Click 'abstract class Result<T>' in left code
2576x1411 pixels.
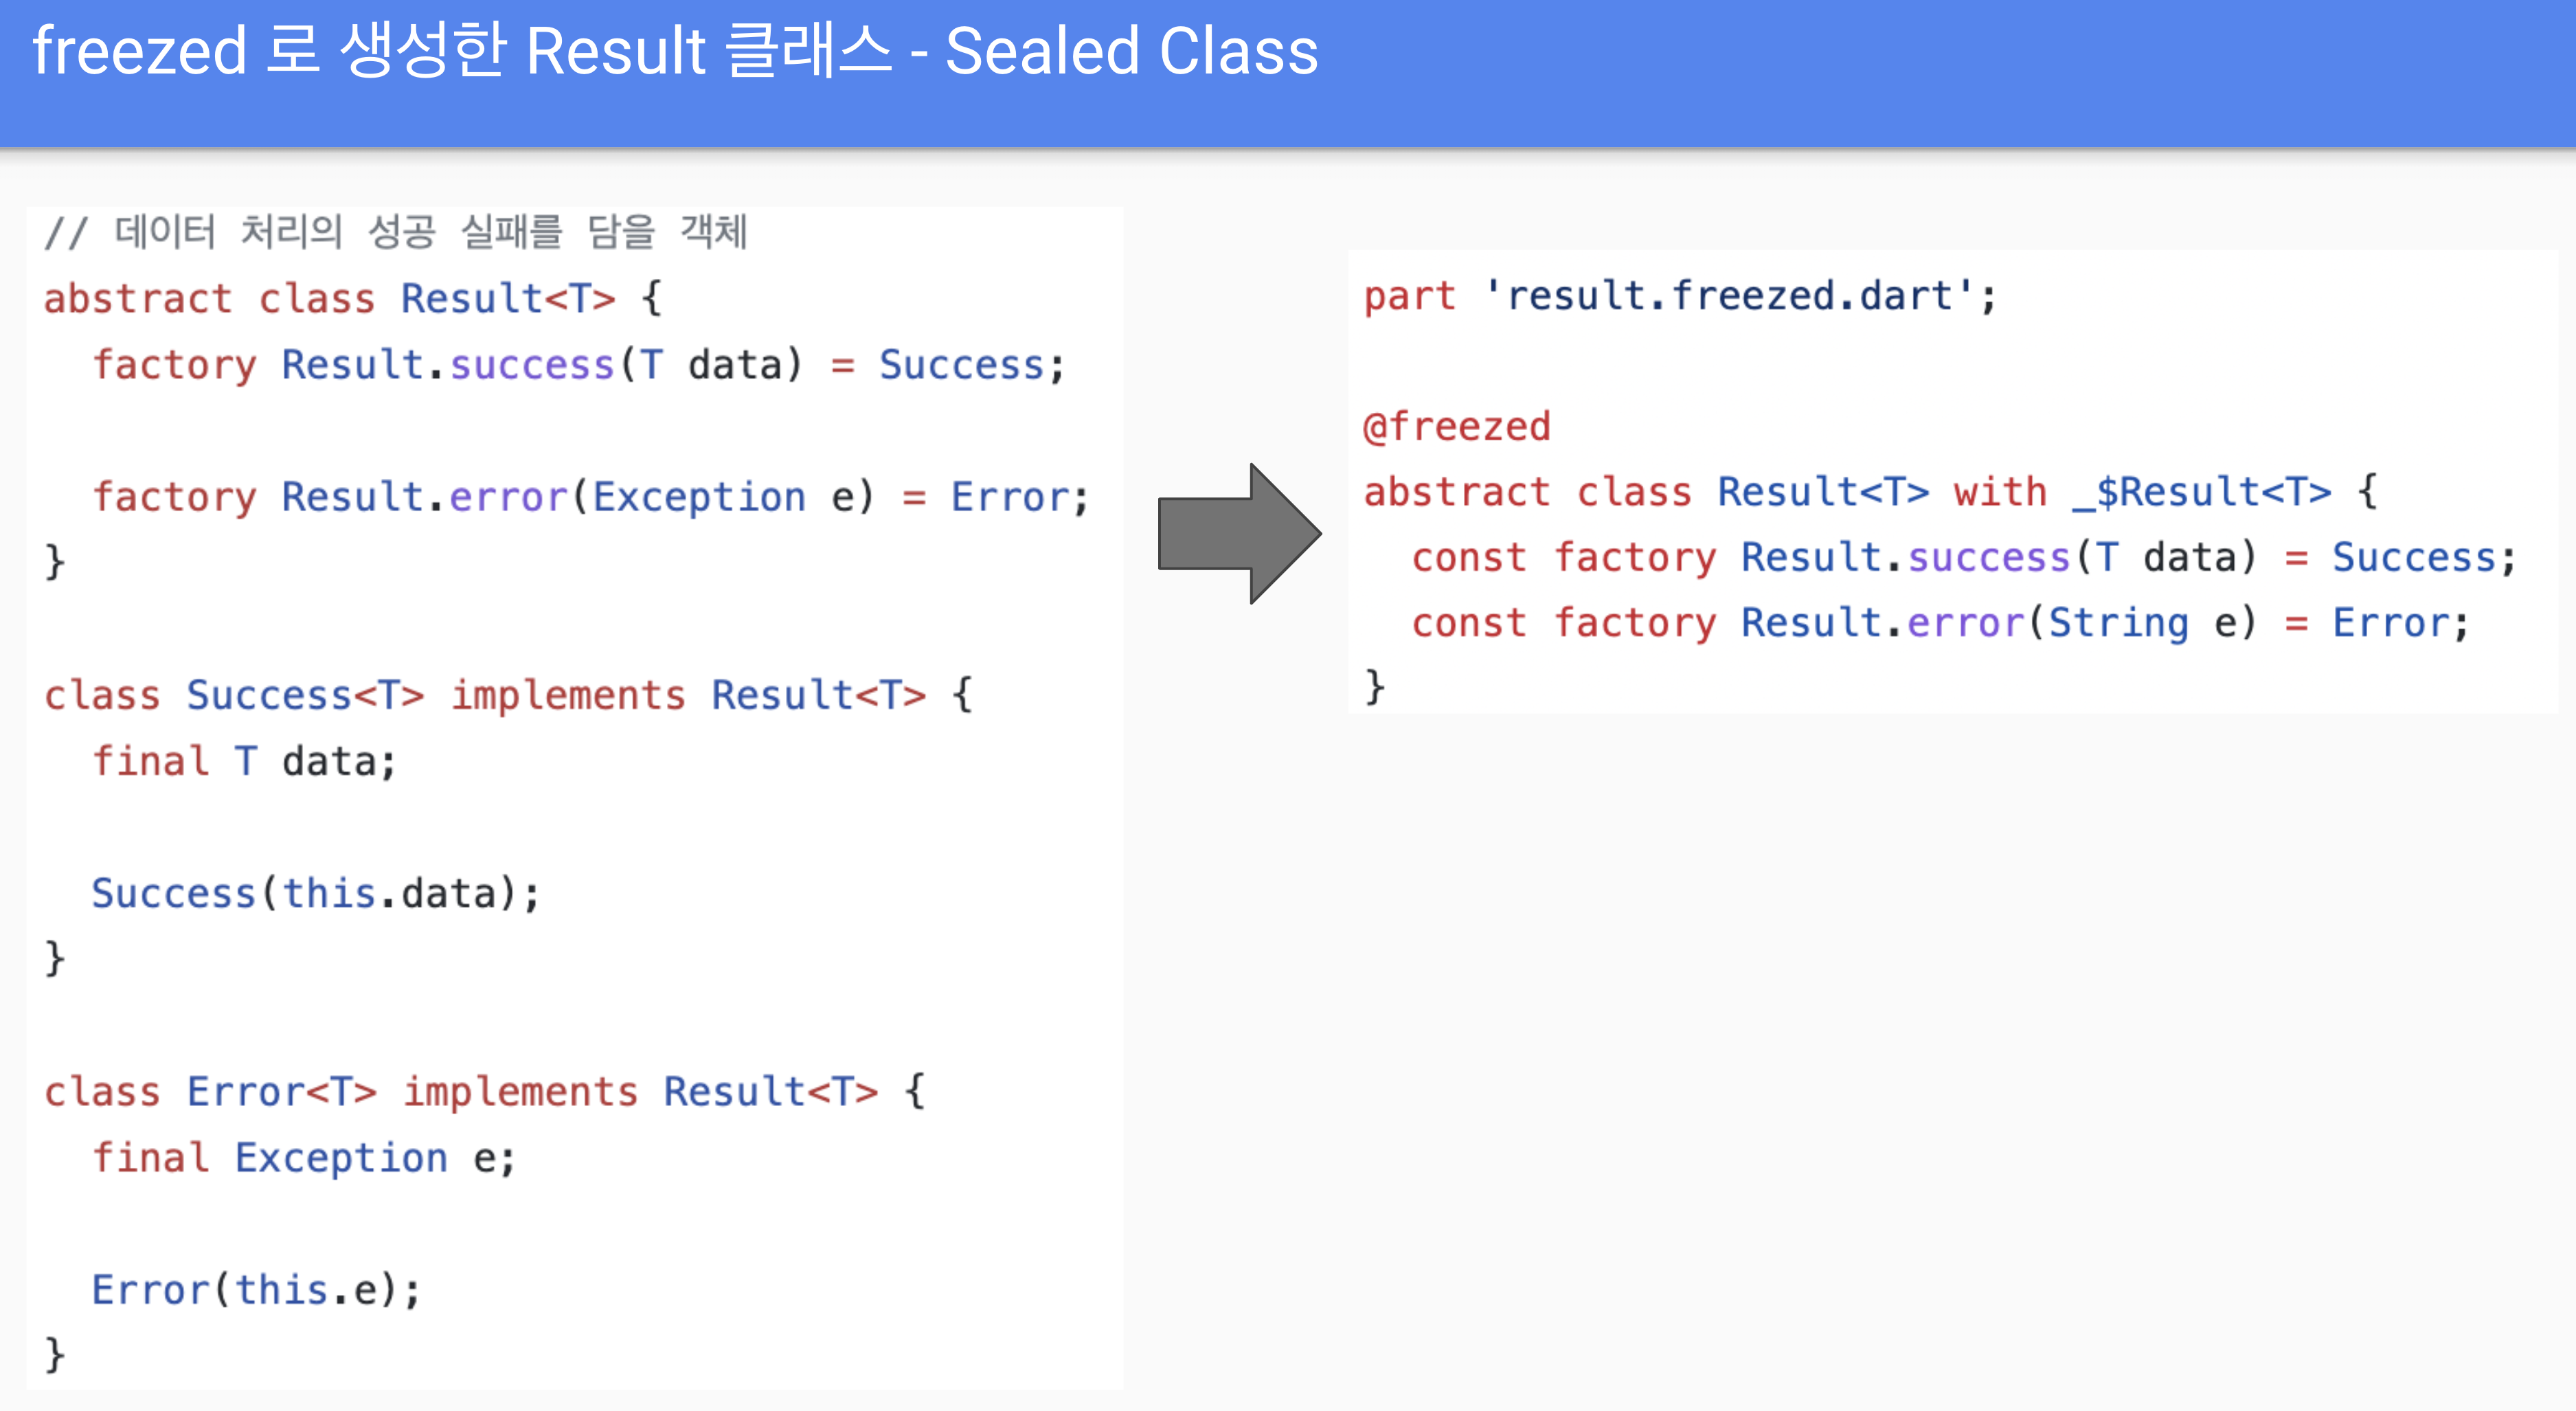[329, 298]
